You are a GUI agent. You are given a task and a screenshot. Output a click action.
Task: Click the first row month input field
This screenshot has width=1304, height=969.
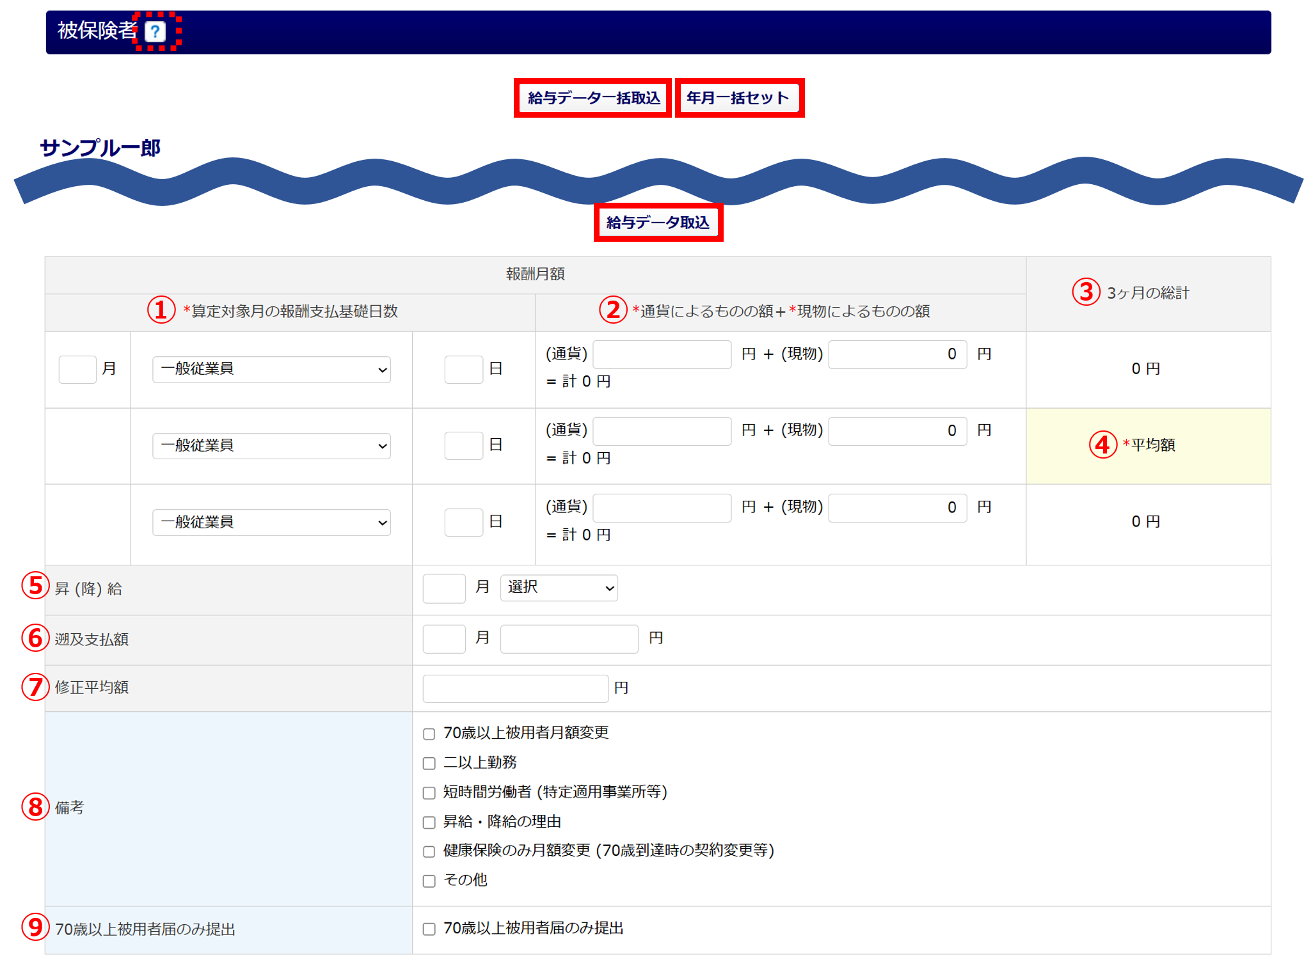coord(77,369)
